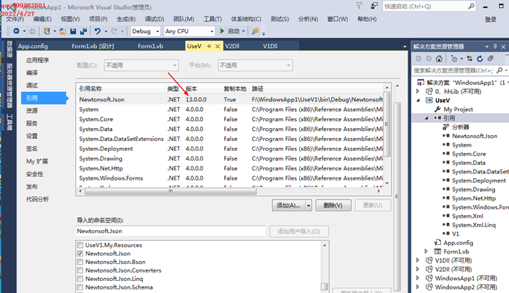Click the Redo arrow icon

(114, 31)
